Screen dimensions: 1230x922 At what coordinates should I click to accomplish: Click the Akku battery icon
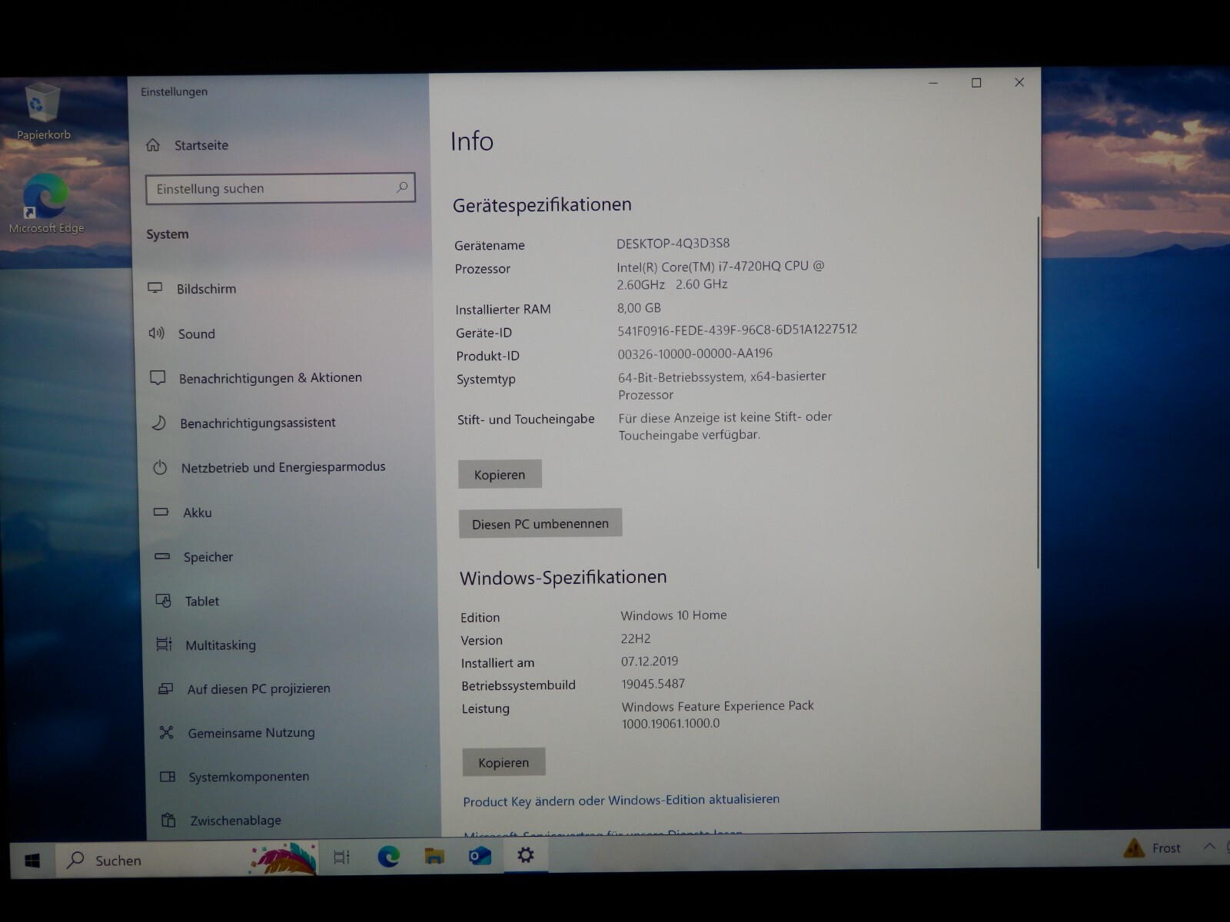pyautogui.click(x=161, y=512)
